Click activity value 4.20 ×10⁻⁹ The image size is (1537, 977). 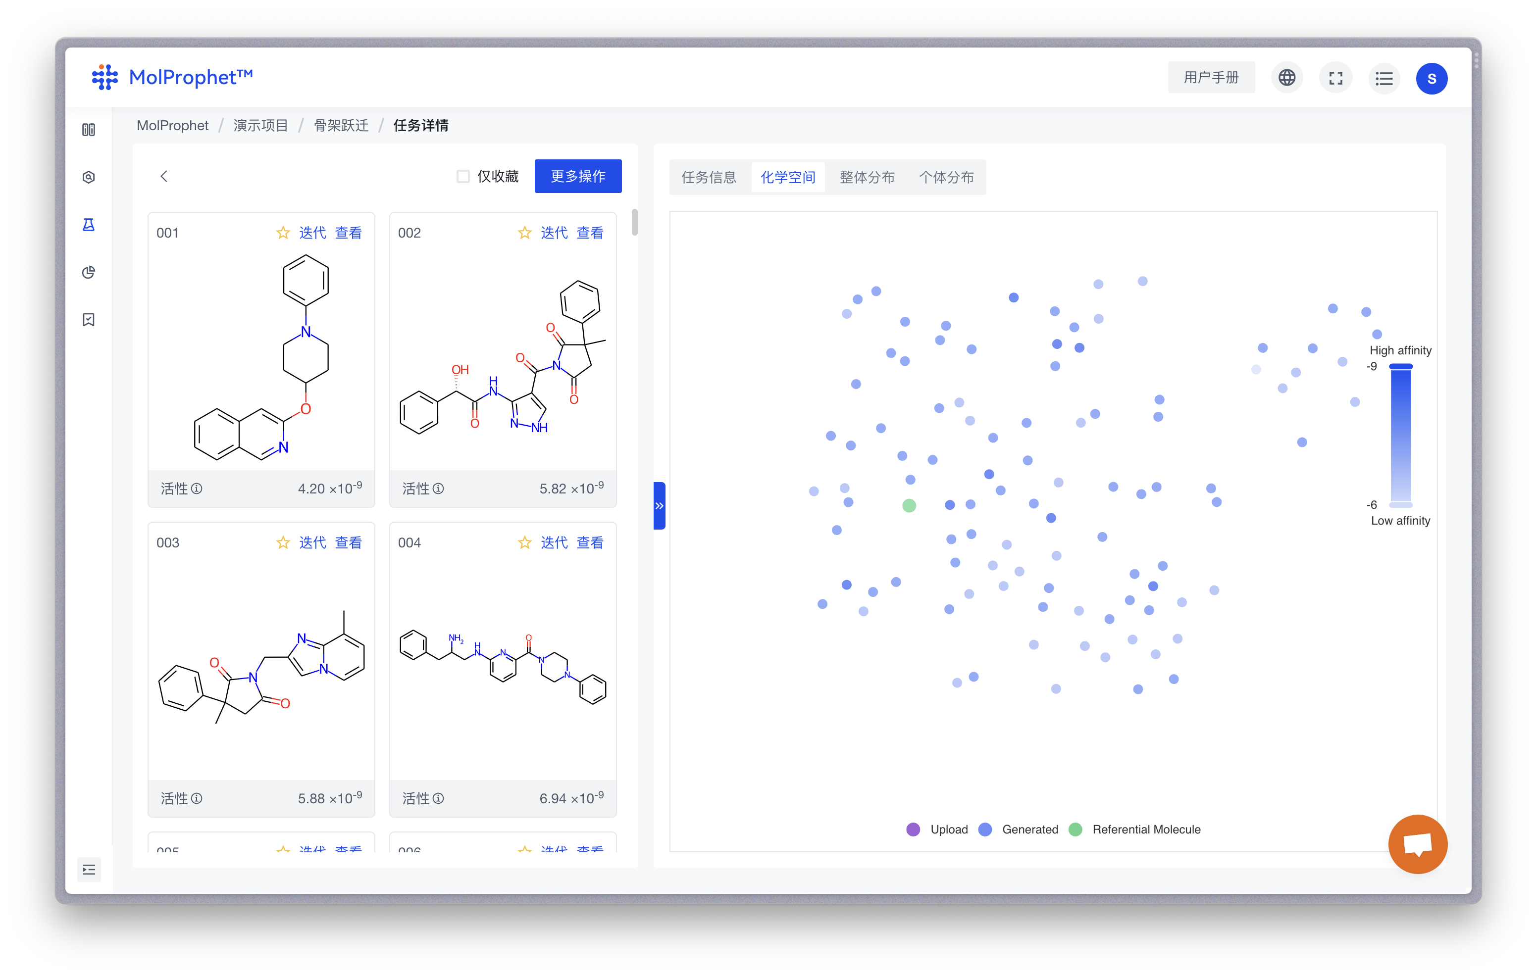click(330, 488)
